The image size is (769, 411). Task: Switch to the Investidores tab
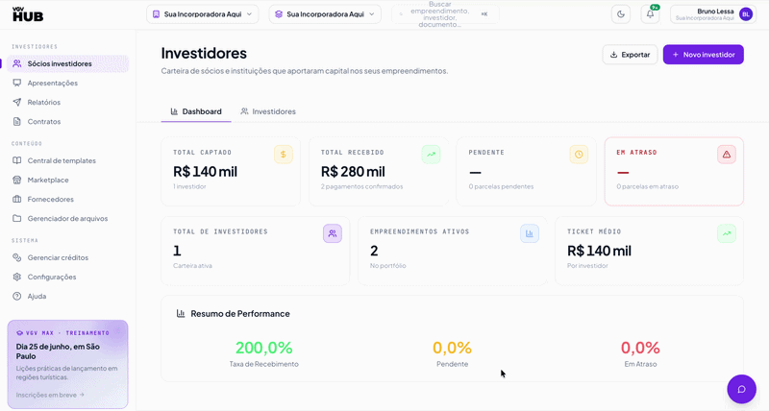click(268, 111)
